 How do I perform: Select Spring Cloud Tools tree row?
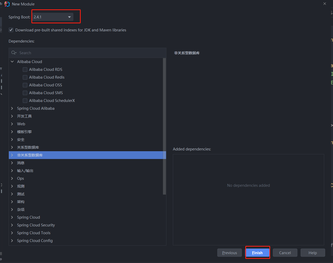86,233
